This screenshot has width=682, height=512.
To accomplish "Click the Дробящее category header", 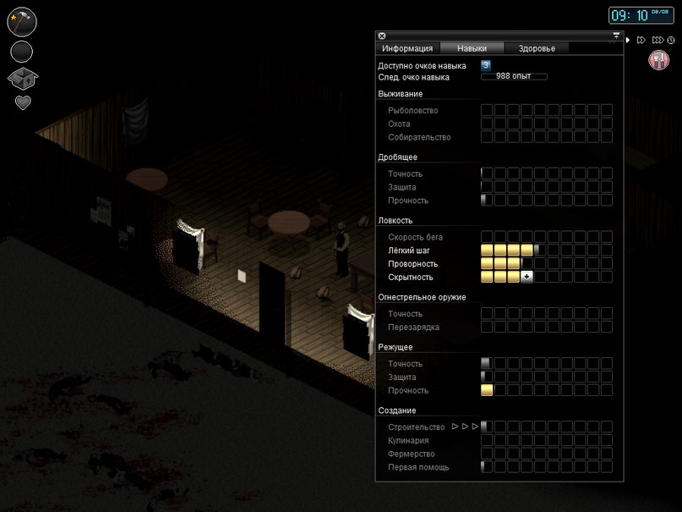I will pos(397,157).
